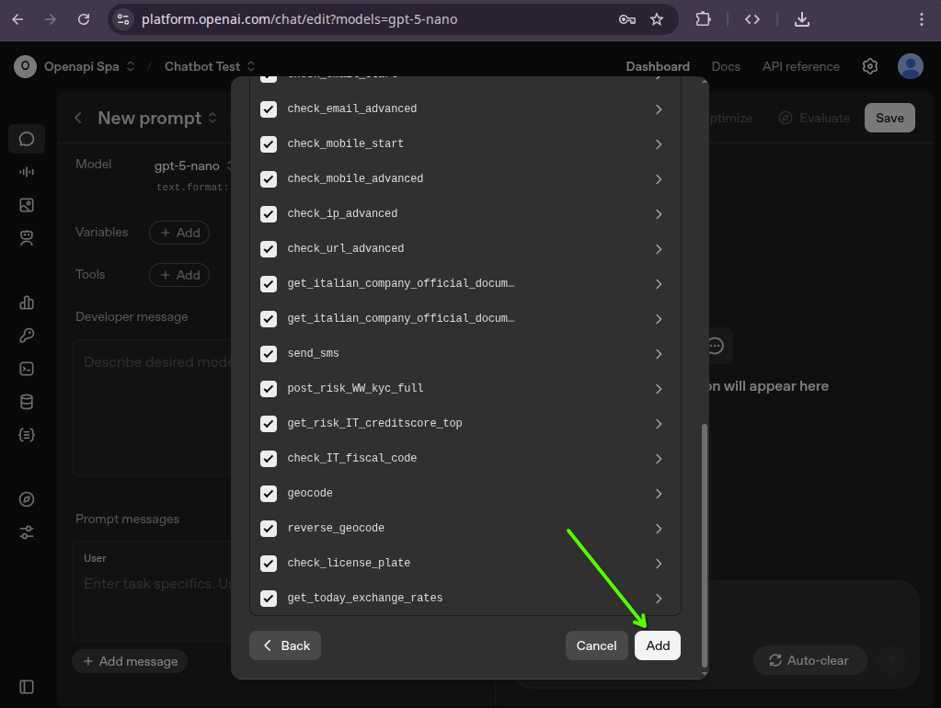Click the browser downloads icon
The height and width of the screenshot is (708, 941).
[x=801, y=19]
